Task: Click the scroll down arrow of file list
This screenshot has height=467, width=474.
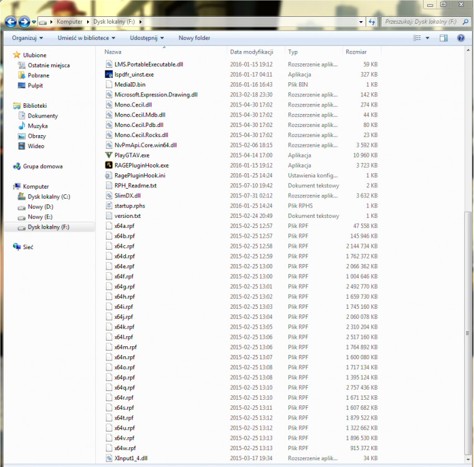Action: tap(468, 460)
